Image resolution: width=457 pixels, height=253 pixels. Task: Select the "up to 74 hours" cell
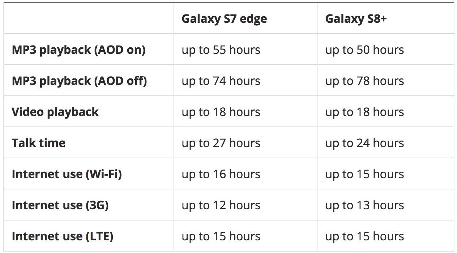click(221, 81)
